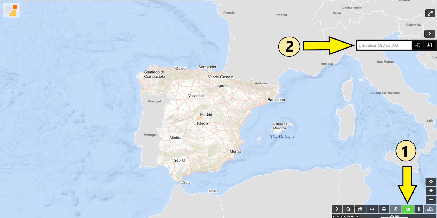This screenshot has height=218, width=437.
Task: Toggle fullscreen map view
Action: click(430, 13)
